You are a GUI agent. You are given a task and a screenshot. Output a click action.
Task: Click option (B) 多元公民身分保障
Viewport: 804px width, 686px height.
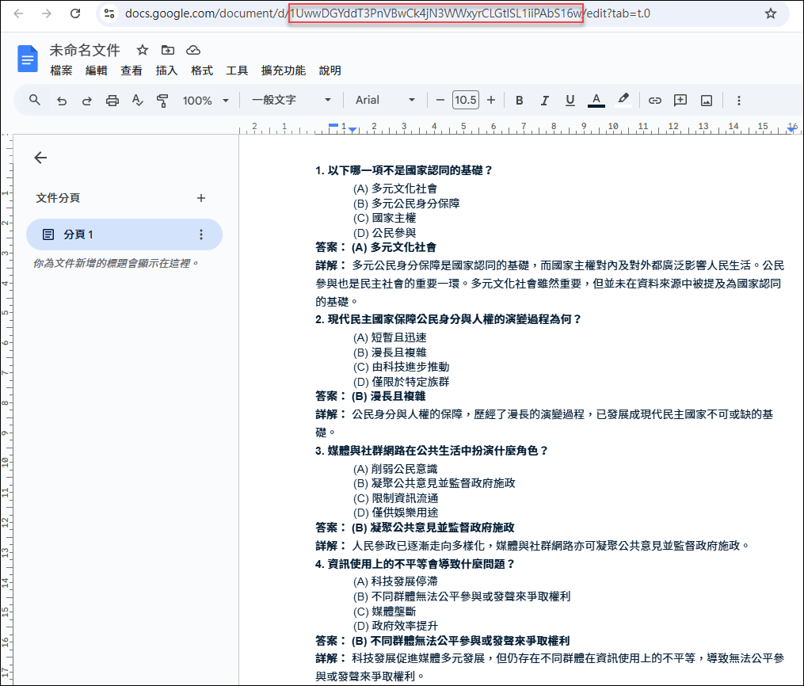pos(406,204)
